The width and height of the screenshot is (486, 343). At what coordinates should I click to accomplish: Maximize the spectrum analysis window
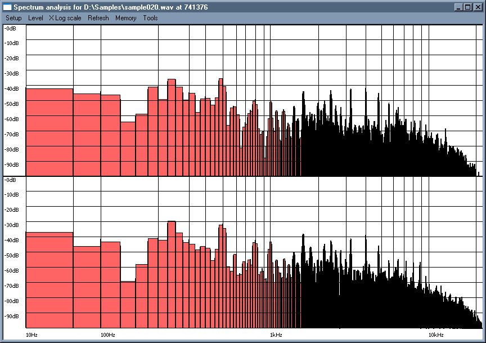pos(467,7)
